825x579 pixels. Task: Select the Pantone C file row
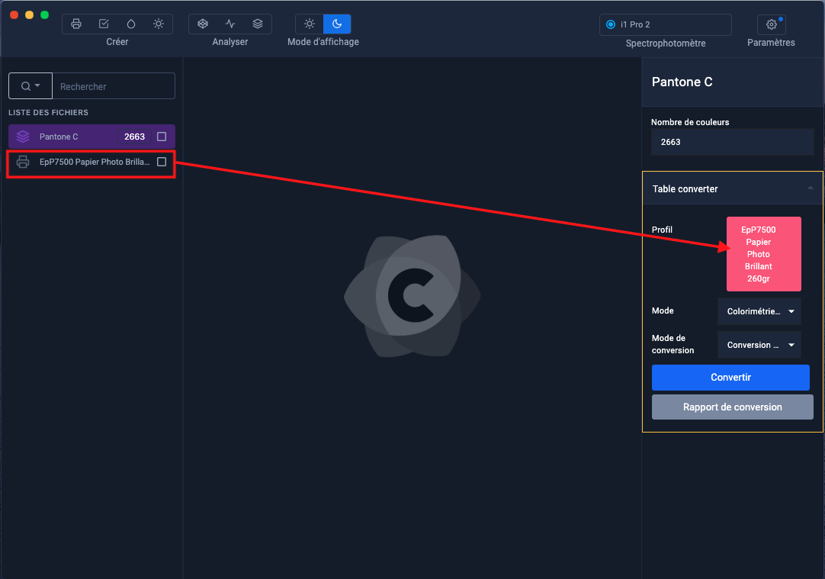point(91,137)
